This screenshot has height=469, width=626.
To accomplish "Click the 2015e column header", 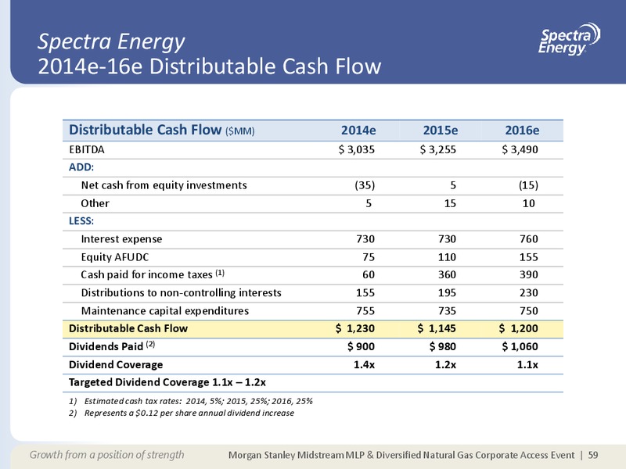I will tap(441, 131).
